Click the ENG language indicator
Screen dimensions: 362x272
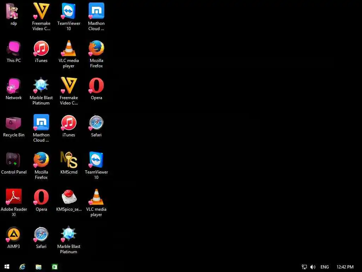pos(325,267)
